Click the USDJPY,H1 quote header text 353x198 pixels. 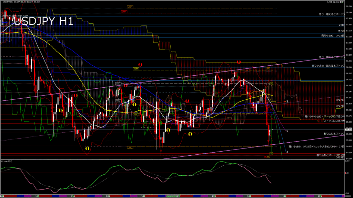pos(21,2)
